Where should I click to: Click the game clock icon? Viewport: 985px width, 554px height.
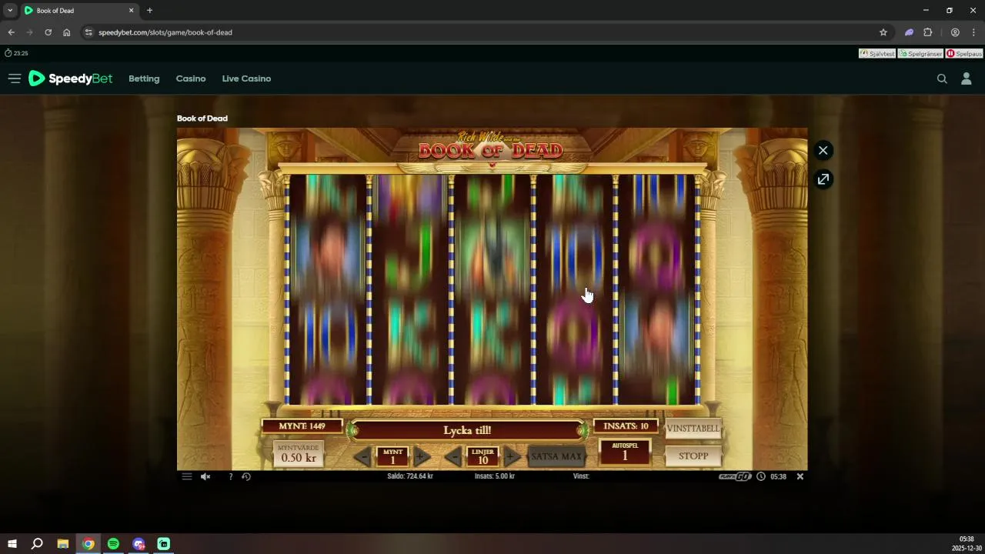click(x=761, y=476)
